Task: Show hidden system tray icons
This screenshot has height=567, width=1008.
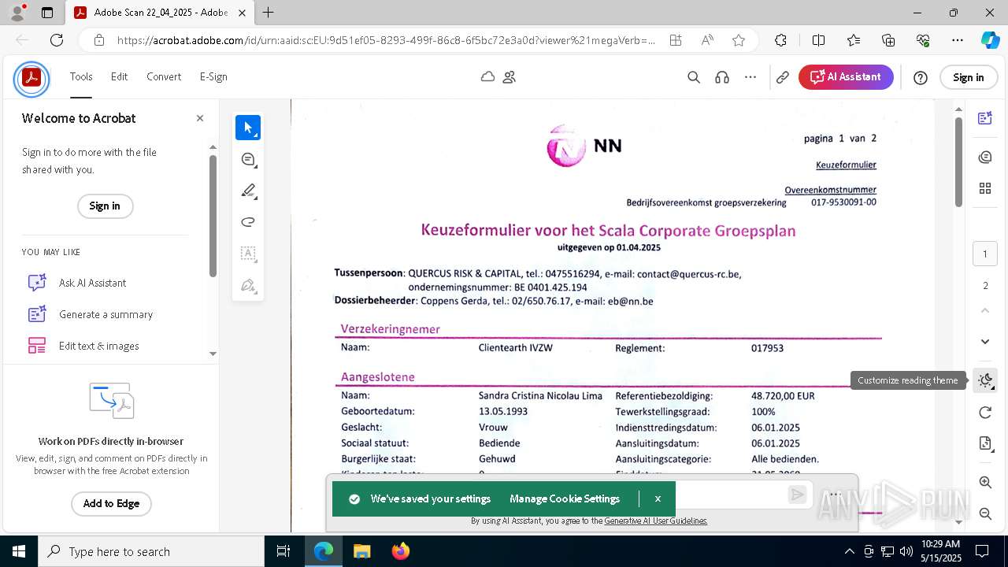Action: click(x=849, y=551)
